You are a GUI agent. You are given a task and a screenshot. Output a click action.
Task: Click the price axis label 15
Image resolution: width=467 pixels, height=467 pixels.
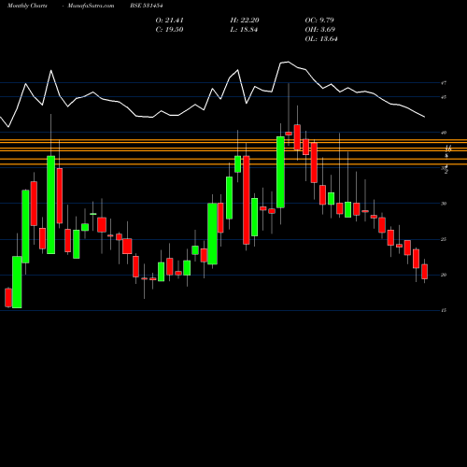click(x=444, y=310)
